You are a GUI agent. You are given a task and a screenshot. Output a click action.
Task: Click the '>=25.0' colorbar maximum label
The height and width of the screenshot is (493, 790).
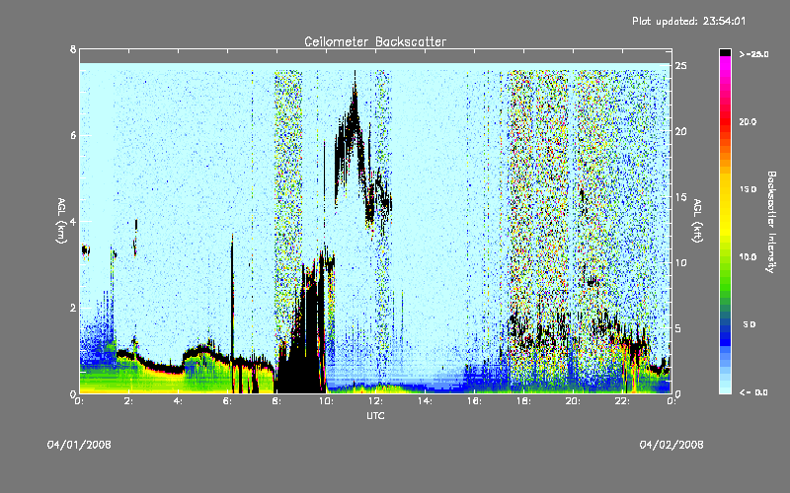tap(754, 54)
